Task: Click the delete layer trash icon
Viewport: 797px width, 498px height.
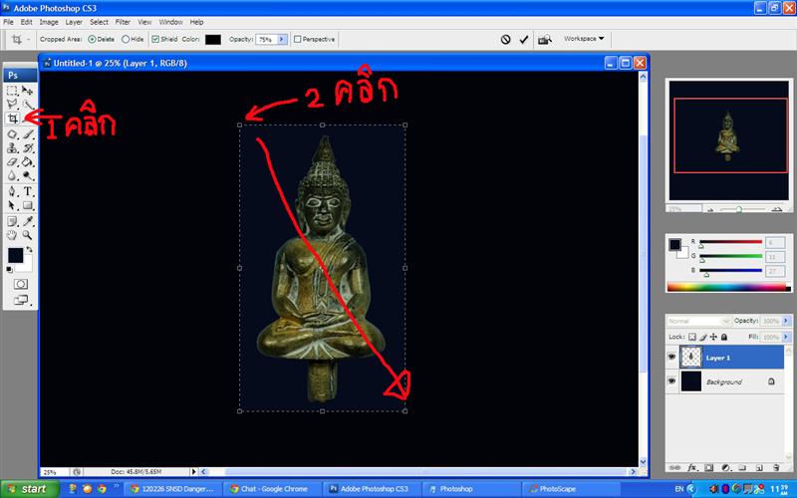Action: pyautogui.click(x=775, y=466)
